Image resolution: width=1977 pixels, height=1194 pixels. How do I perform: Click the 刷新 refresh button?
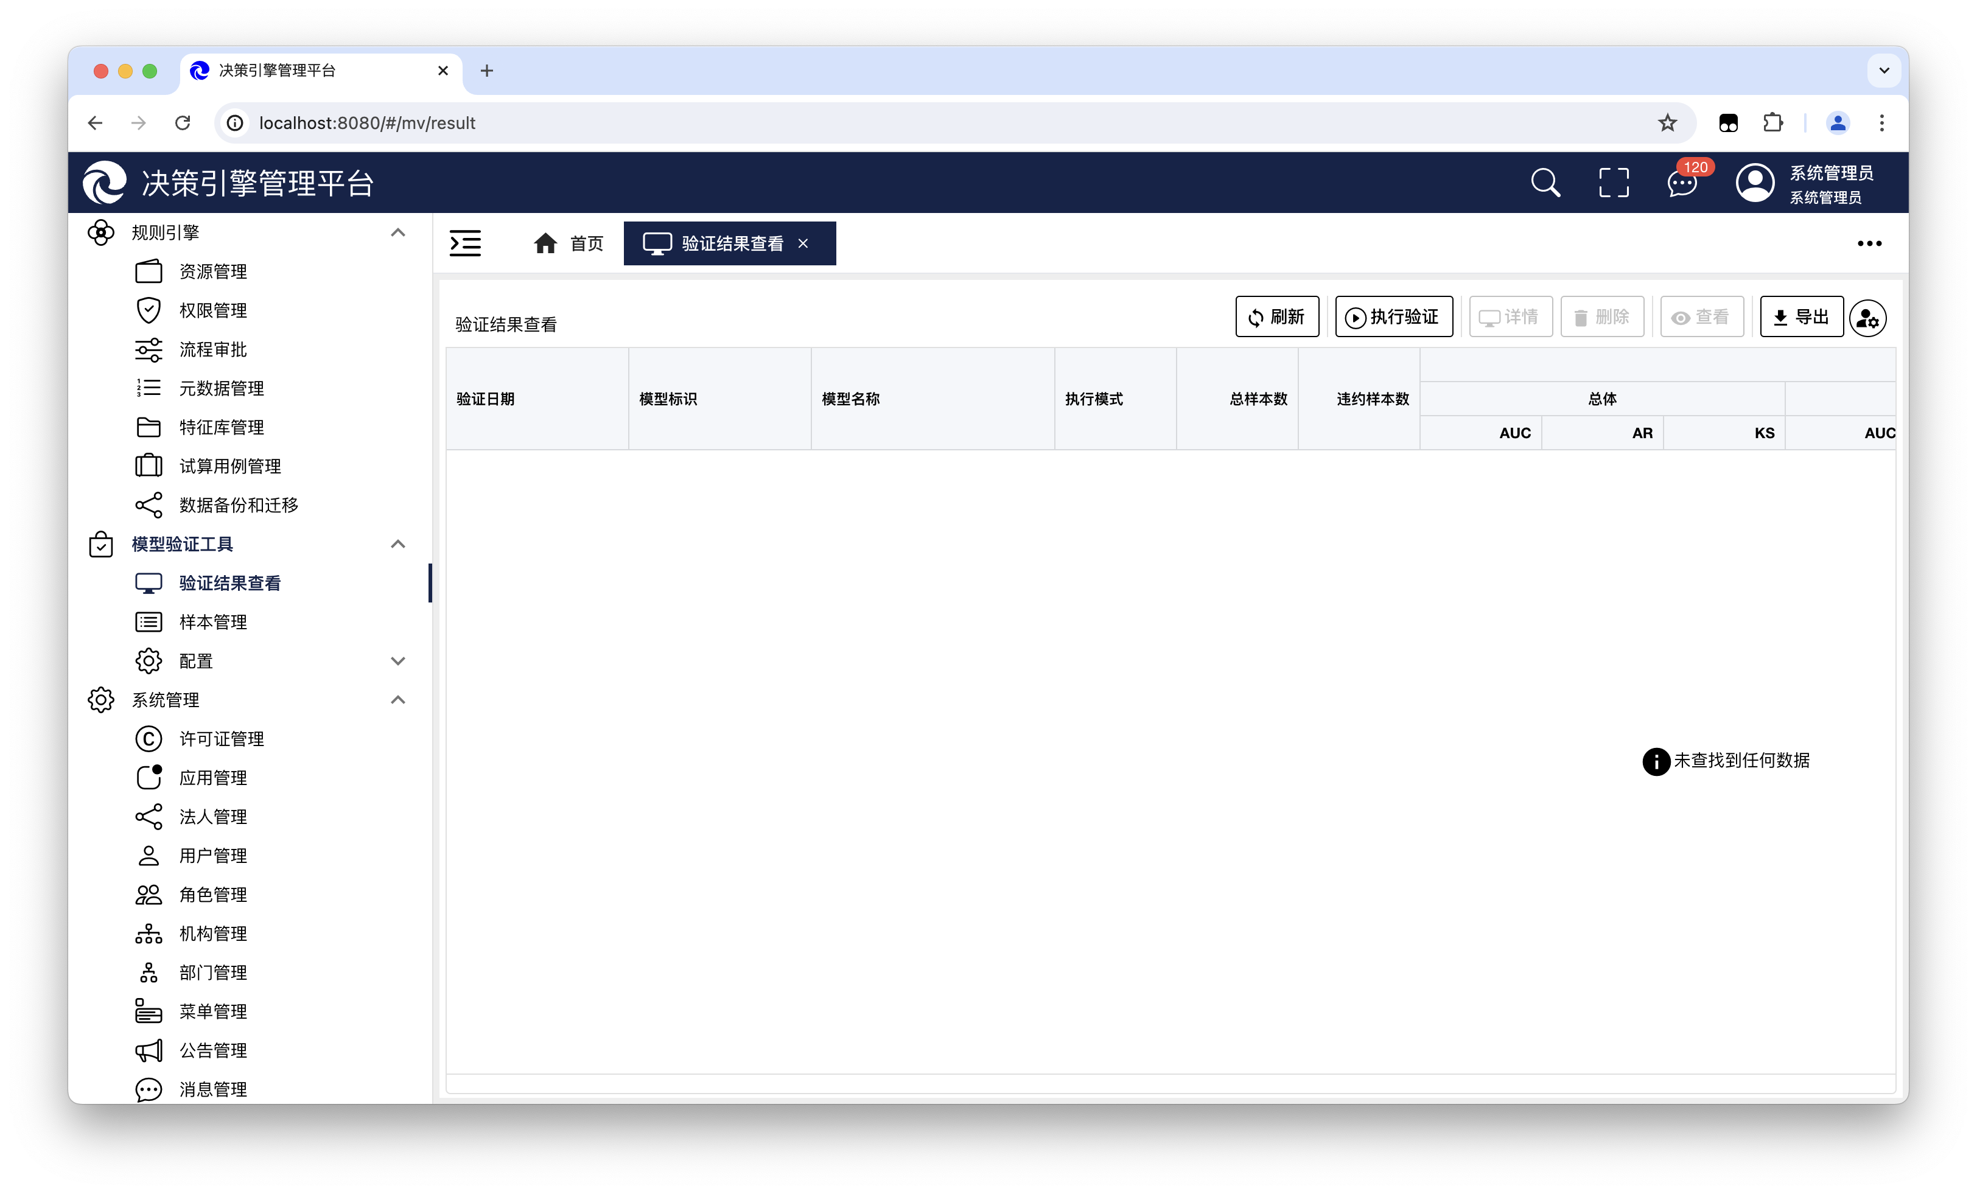click(x=1276, y=317)
